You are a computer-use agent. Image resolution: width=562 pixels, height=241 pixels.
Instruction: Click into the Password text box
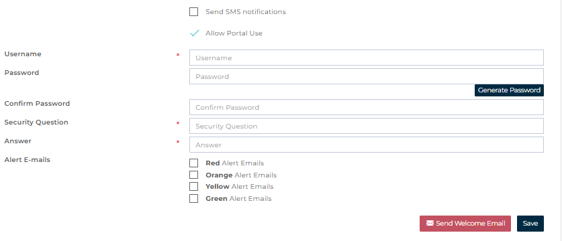tap(367, 76)
